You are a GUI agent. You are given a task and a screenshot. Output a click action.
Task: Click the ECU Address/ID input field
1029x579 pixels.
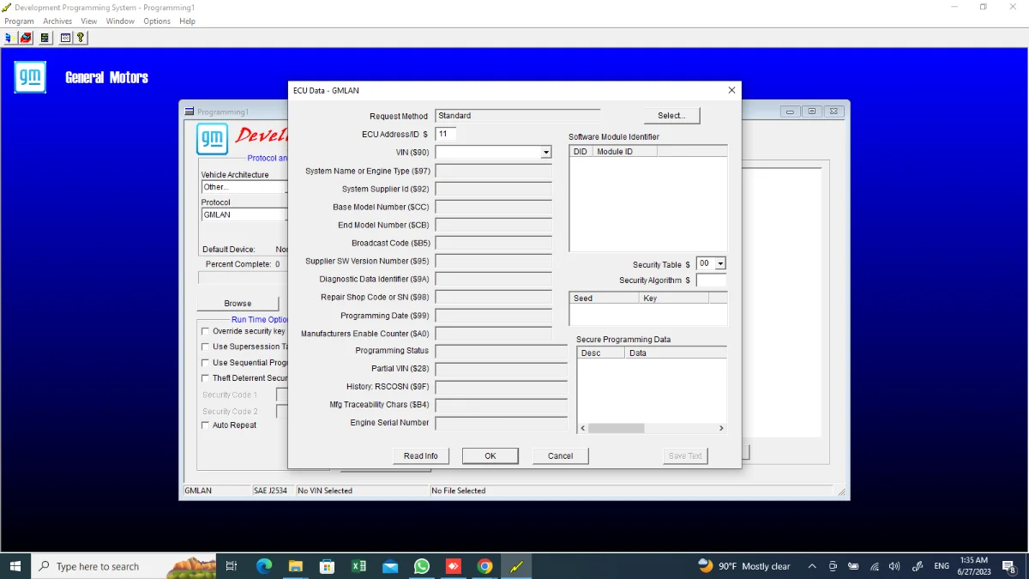pyautogui.click(x=446, y=134)
